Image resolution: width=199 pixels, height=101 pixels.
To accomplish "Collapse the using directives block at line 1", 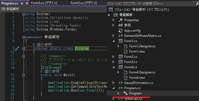I will pyautogui.click(x=23, y=14).
